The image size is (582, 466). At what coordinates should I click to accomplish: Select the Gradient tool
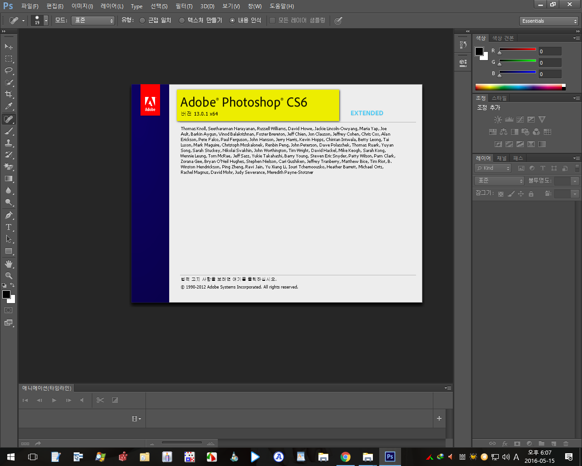coord(9,179)
